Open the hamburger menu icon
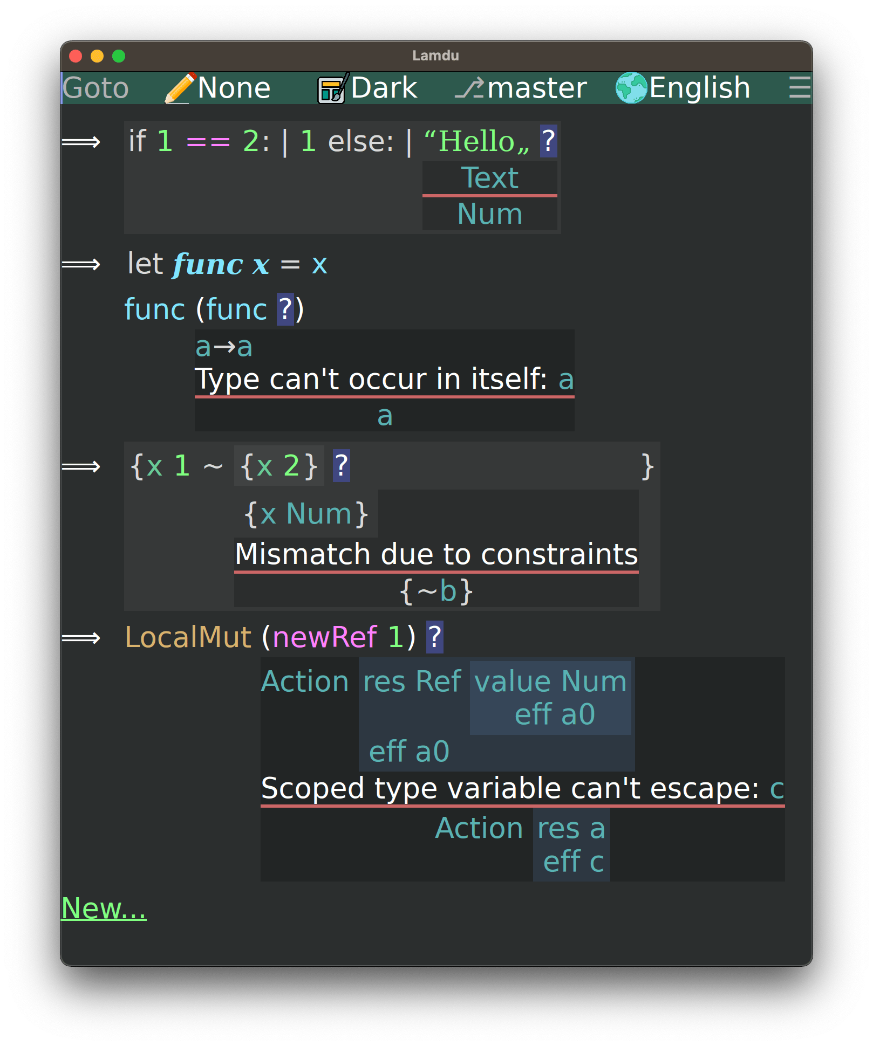 point(799,88)
